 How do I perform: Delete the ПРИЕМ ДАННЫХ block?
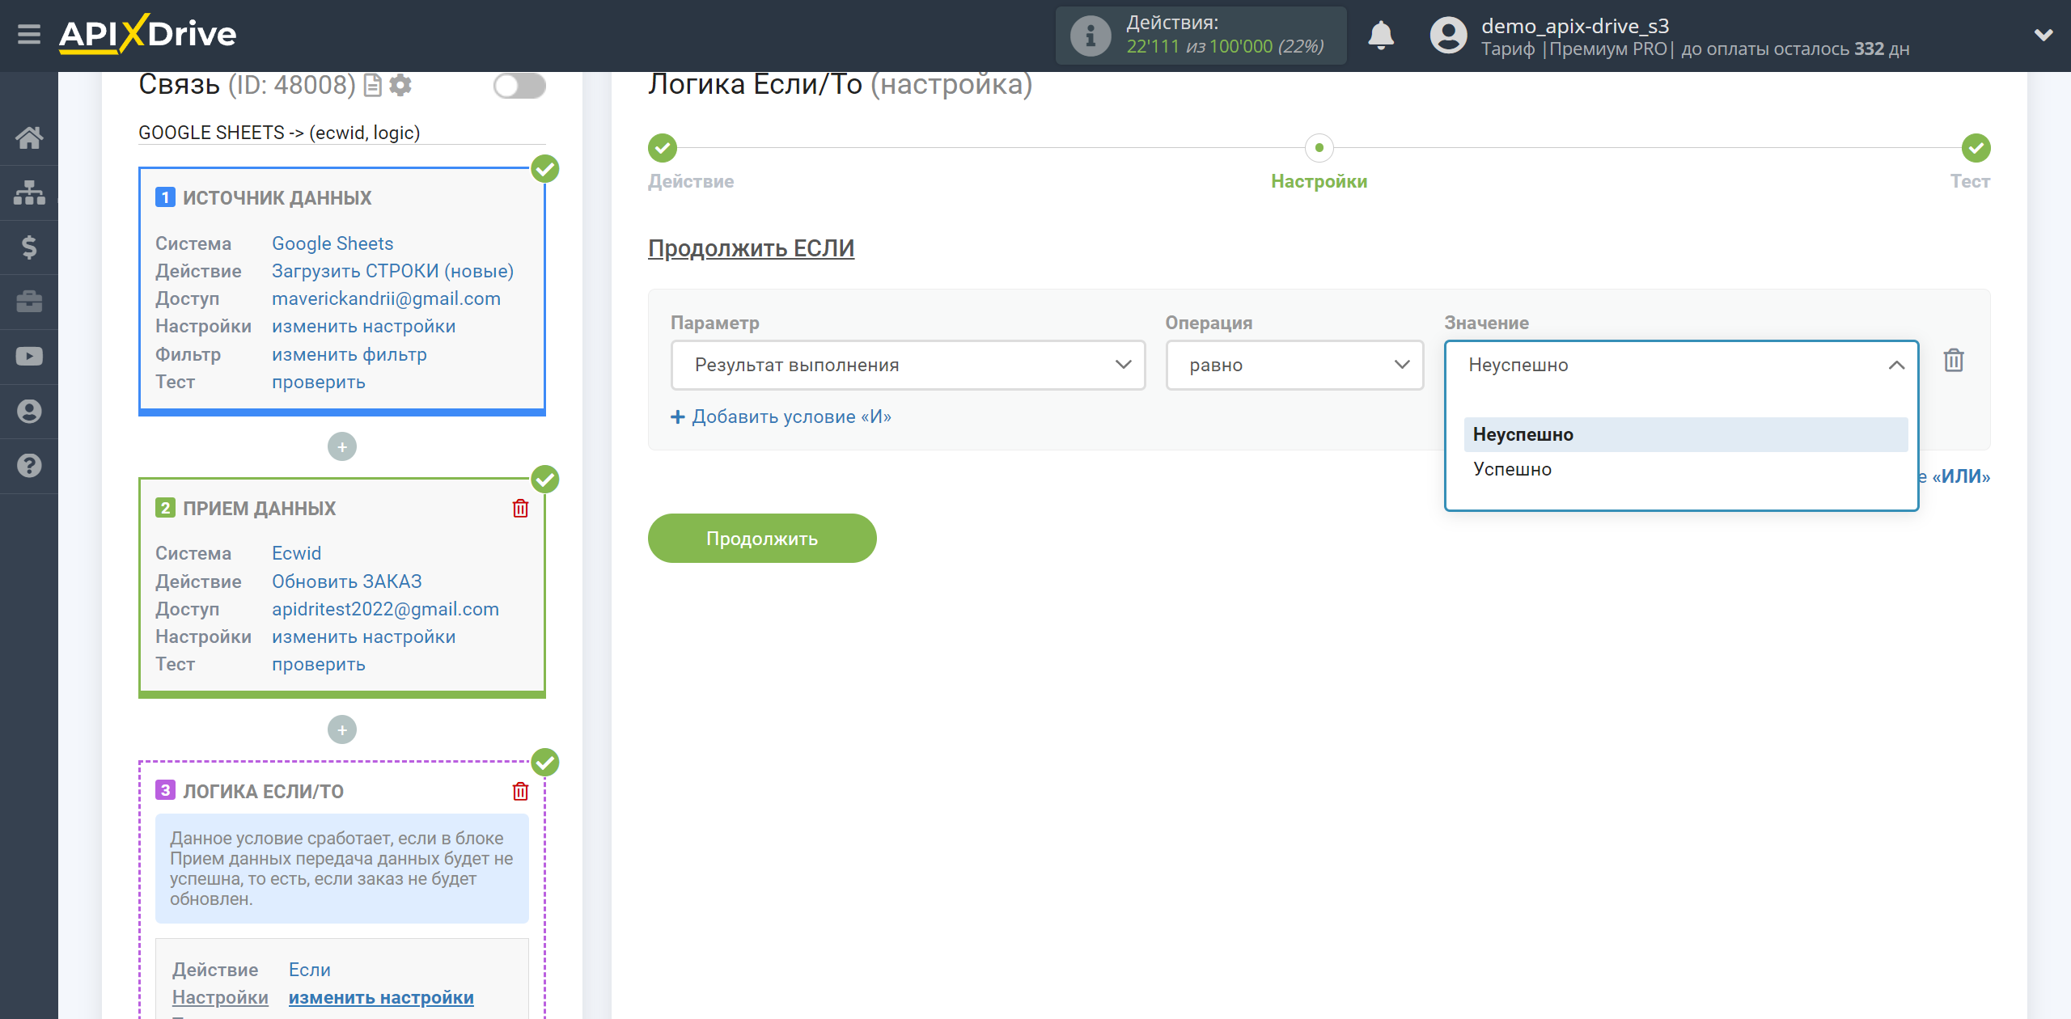[520, 508]
